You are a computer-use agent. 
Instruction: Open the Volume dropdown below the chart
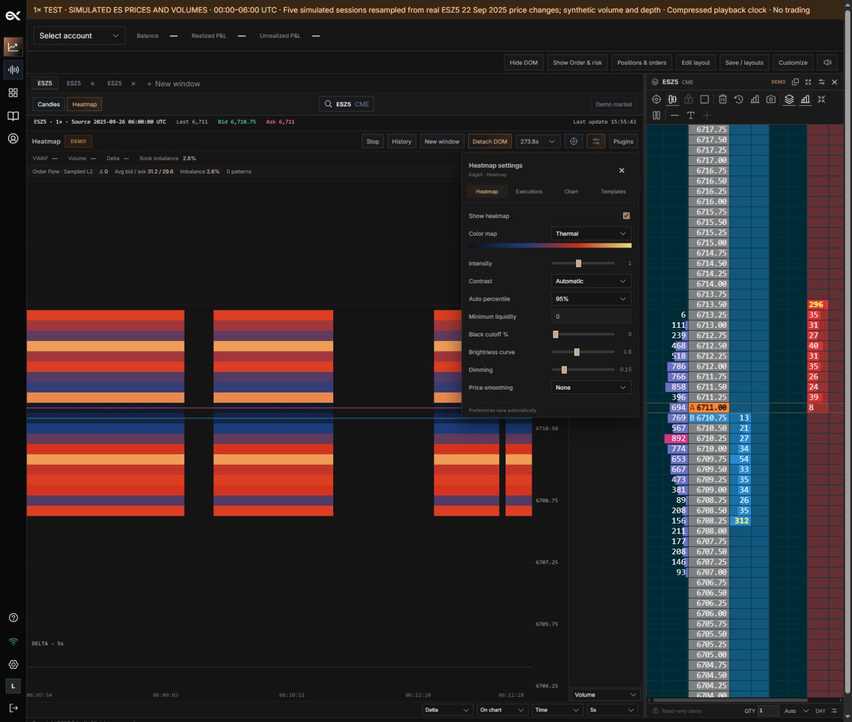[x=606, y=695]
